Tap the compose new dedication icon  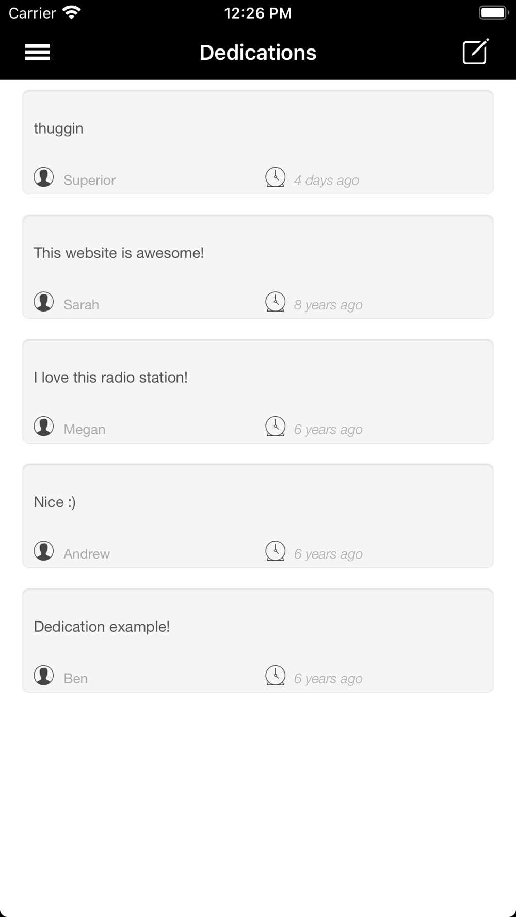coord(475,52)
